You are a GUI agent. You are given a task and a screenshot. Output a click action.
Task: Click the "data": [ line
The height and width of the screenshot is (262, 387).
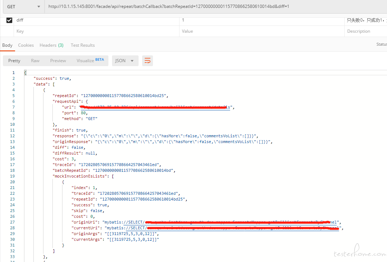coord(44,84)
